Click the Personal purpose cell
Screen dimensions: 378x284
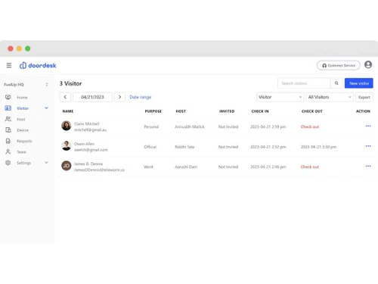click(151, 126)
